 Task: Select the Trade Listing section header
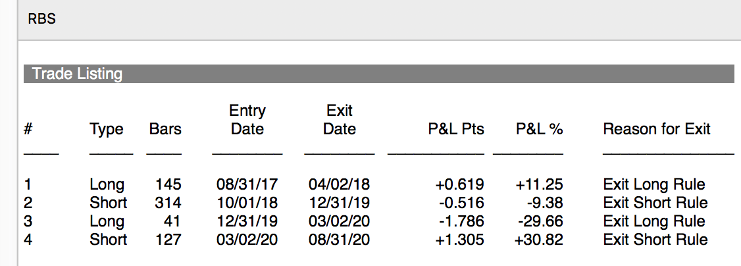[379, 74]
